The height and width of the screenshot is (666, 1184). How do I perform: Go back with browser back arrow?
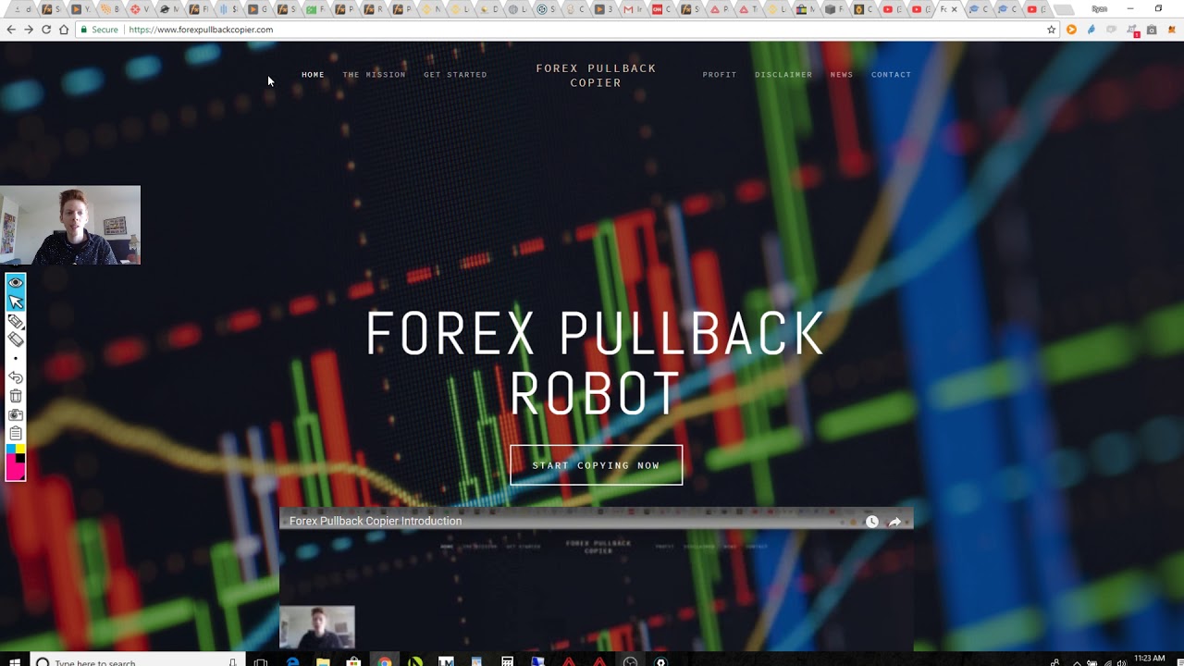point(11,30)
